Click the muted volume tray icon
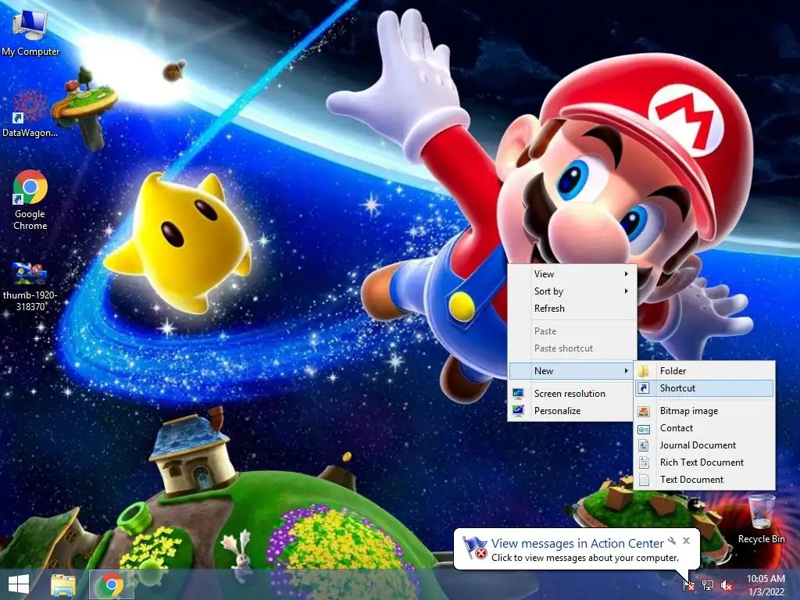The height and width of the screenshot is (600, 800). tap(726, 584)
